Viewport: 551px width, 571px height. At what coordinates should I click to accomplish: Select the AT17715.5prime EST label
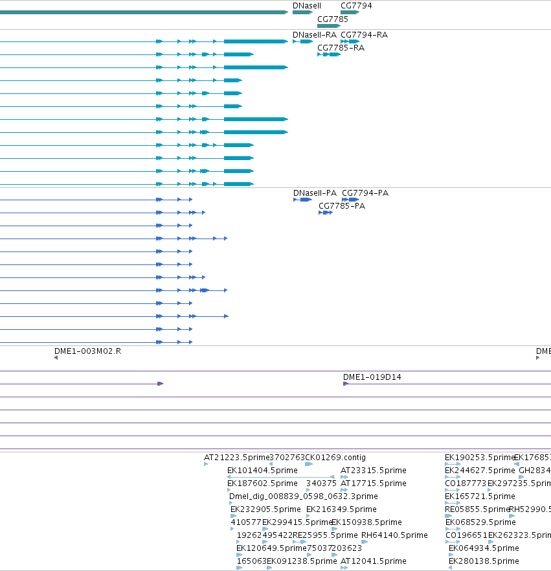[x=374, y=484]
